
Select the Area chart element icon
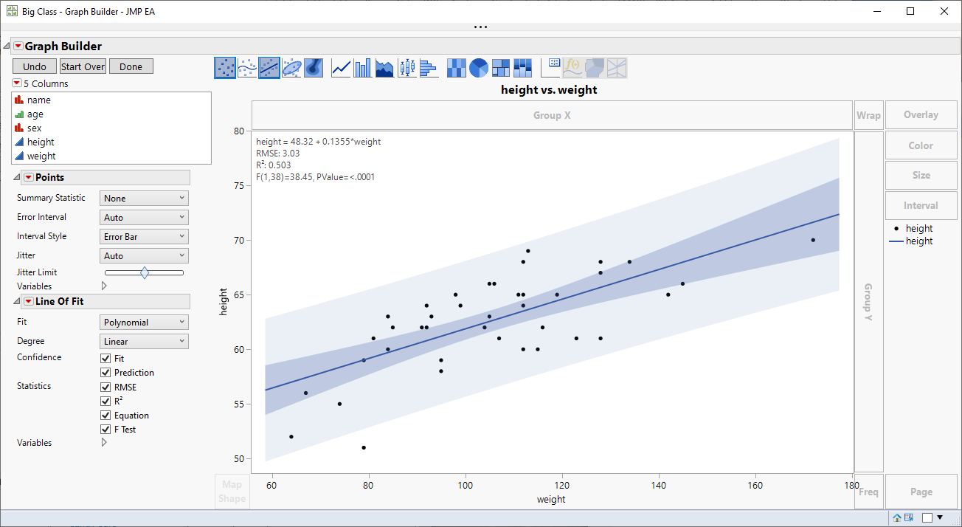384,67
